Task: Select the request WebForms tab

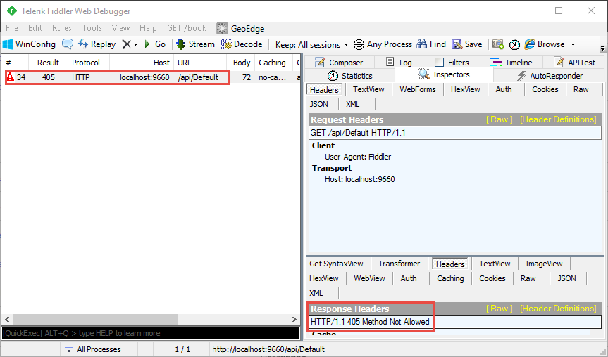Action: [x=418, y=89]
